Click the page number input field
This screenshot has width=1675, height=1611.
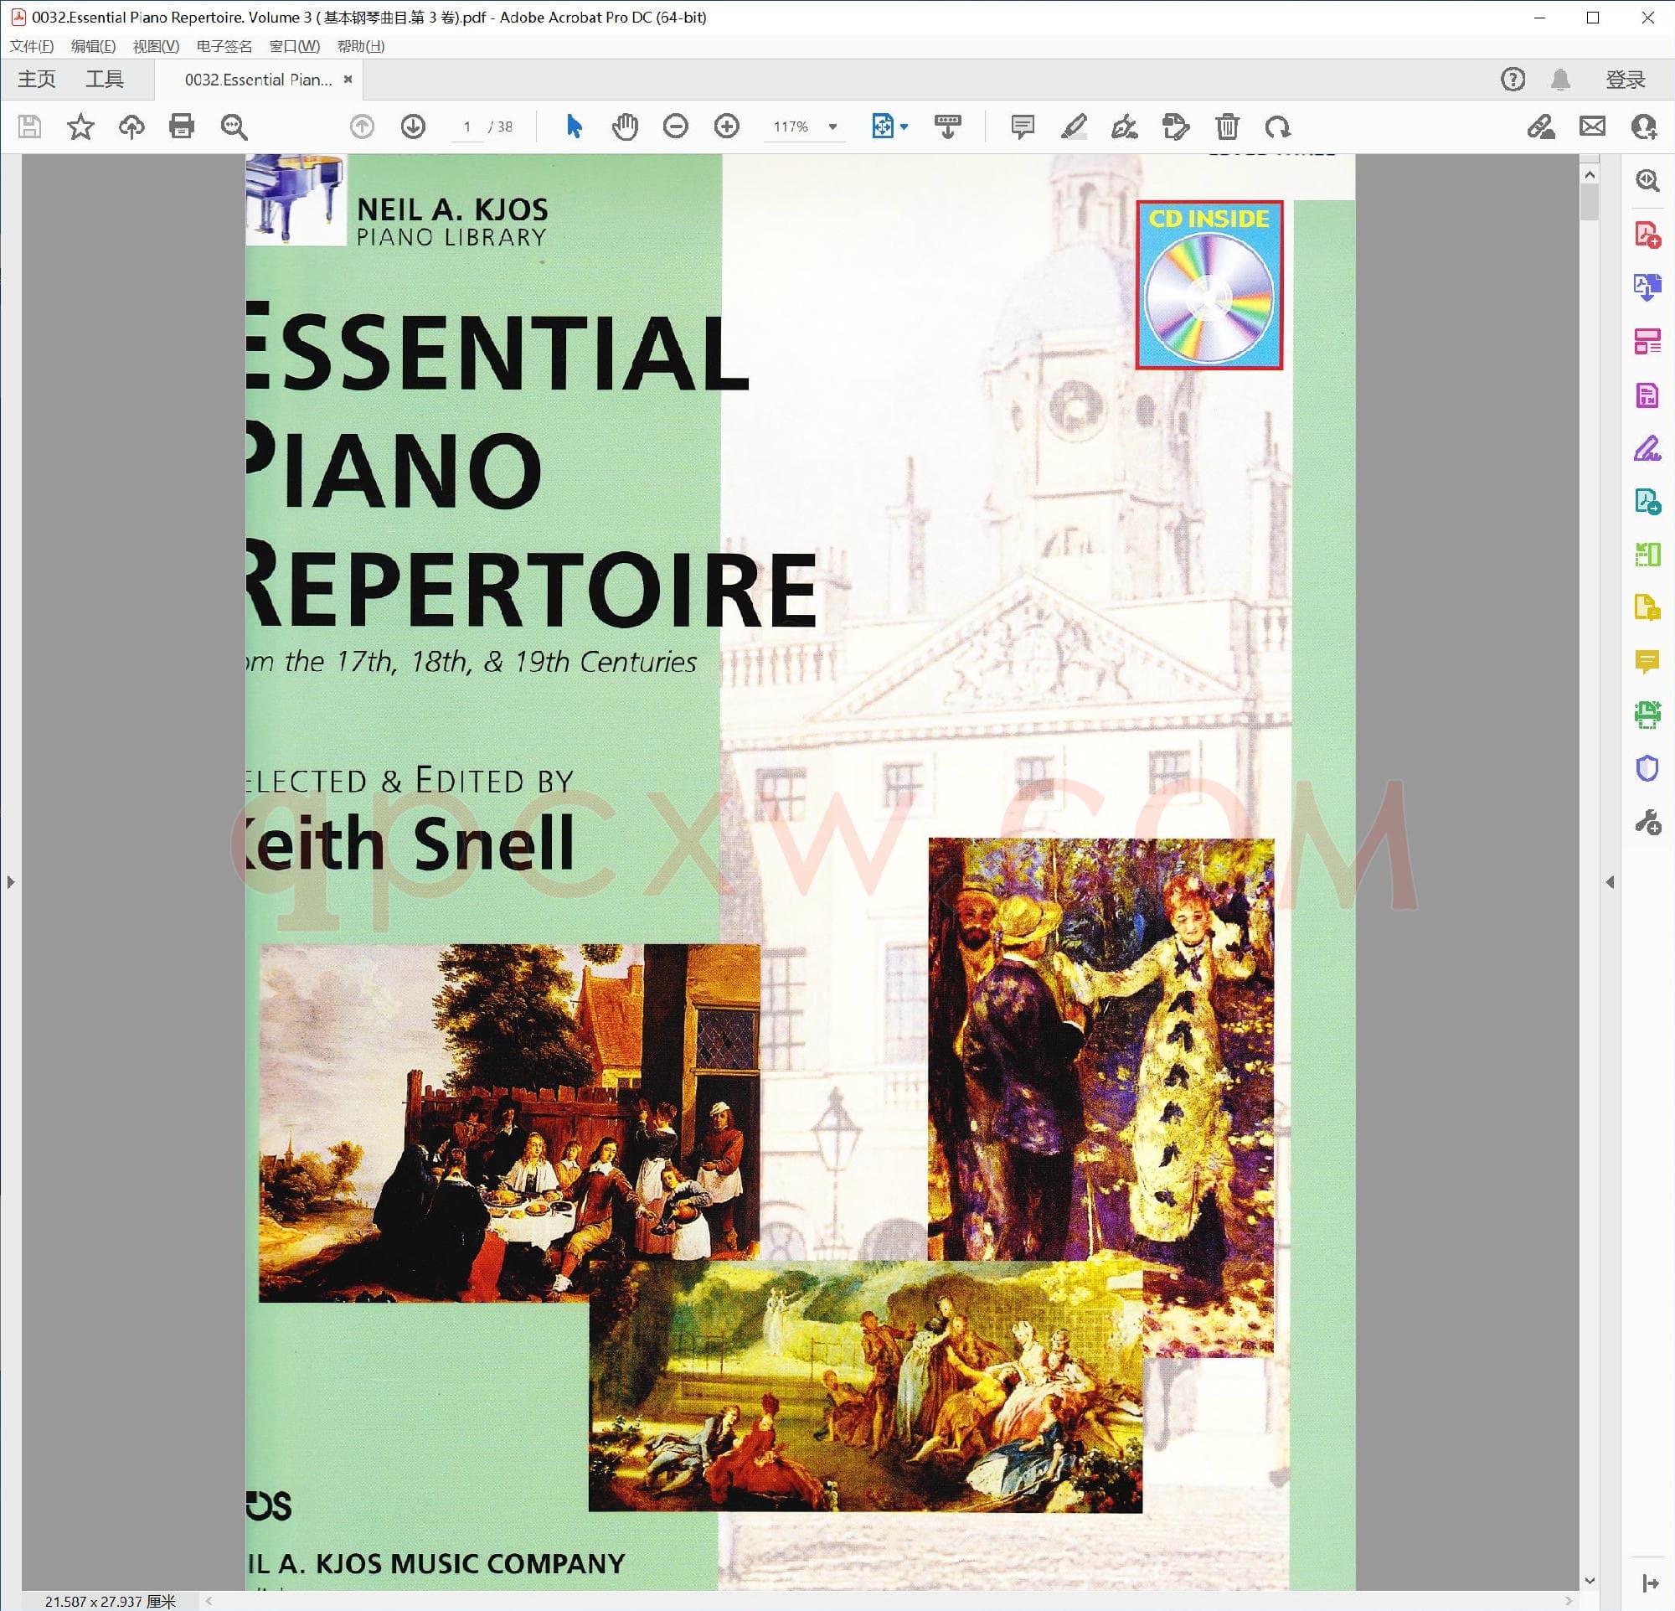466,127
